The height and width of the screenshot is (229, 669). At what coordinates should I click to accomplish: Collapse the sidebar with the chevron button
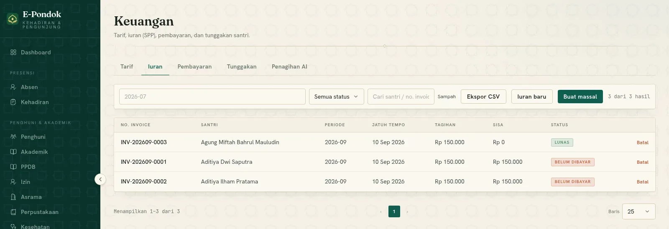click(x=100, y=179)
